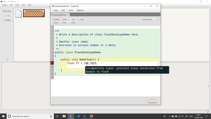Click the Cortana circle icon in search box
The width and height of the screenshot is (211, 119).
(9, 116)
